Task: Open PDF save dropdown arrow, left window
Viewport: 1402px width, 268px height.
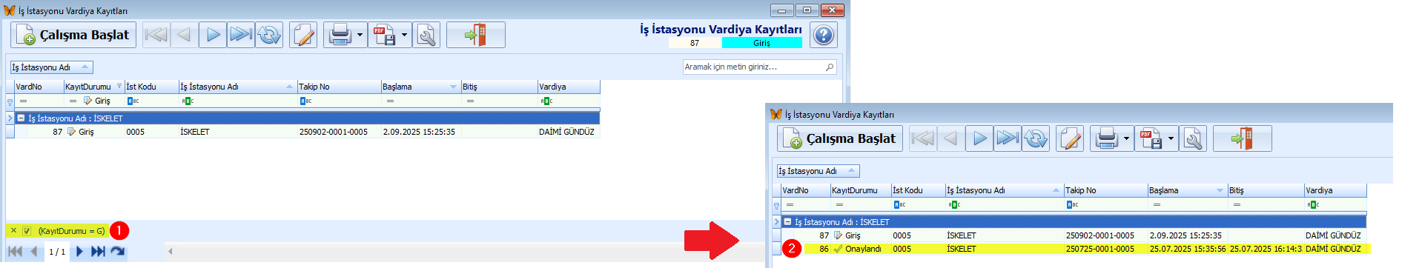Action: pos(405,35)
